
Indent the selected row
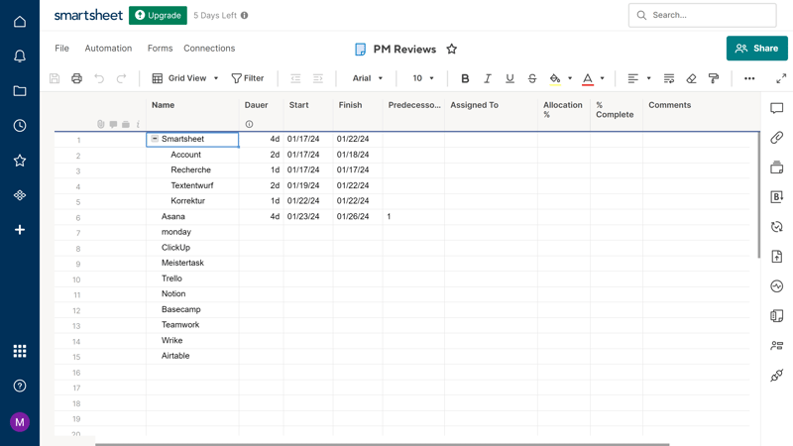click(x=317, y=78)
